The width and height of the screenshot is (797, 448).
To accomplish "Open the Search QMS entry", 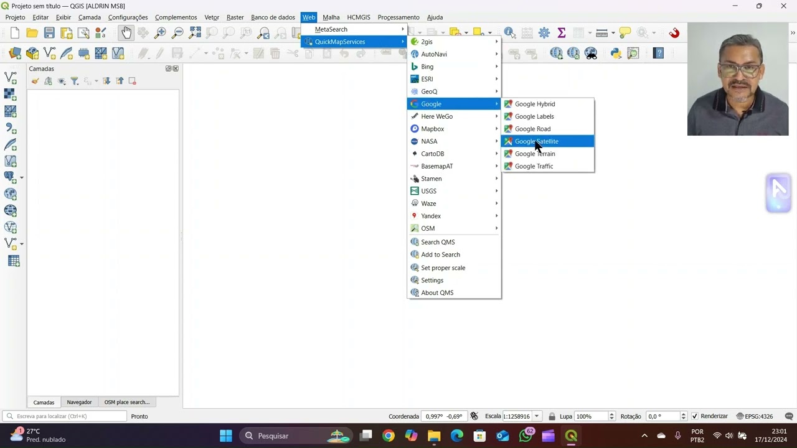I will point(454,242).
